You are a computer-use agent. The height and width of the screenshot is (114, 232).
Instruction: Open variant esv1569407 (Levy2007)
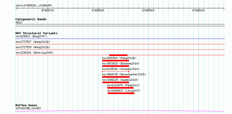(x=124, y=91)
